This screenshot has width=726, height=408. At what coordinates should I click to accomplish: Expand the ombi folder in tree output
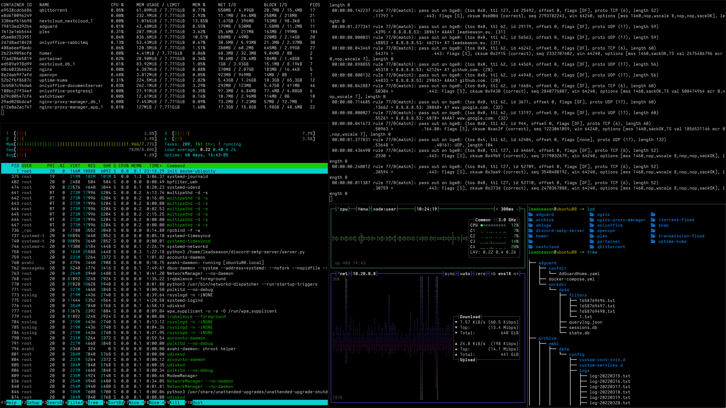point(554,344)
